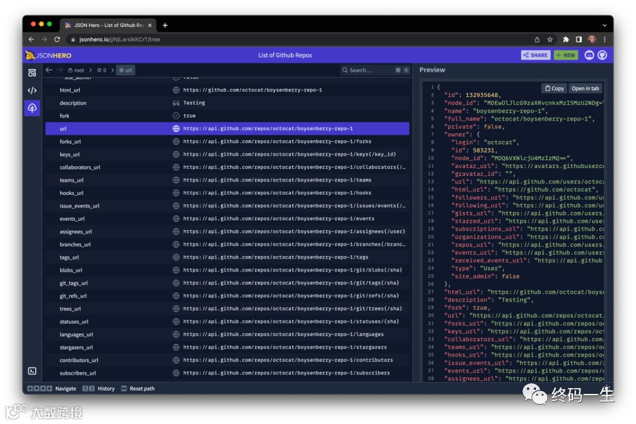
Task: Select the html_url row
Action: (227, 90)
